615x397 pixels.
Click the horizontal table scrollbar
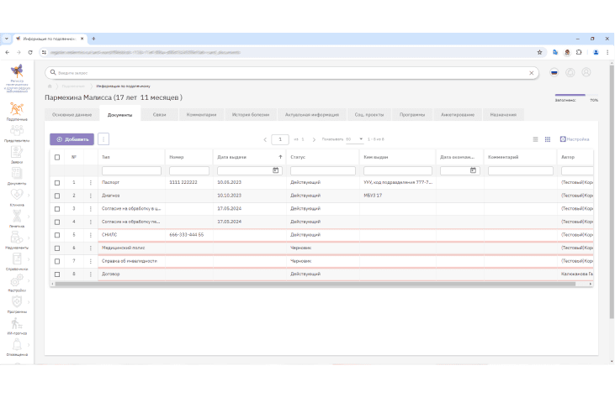coord(315,285)
